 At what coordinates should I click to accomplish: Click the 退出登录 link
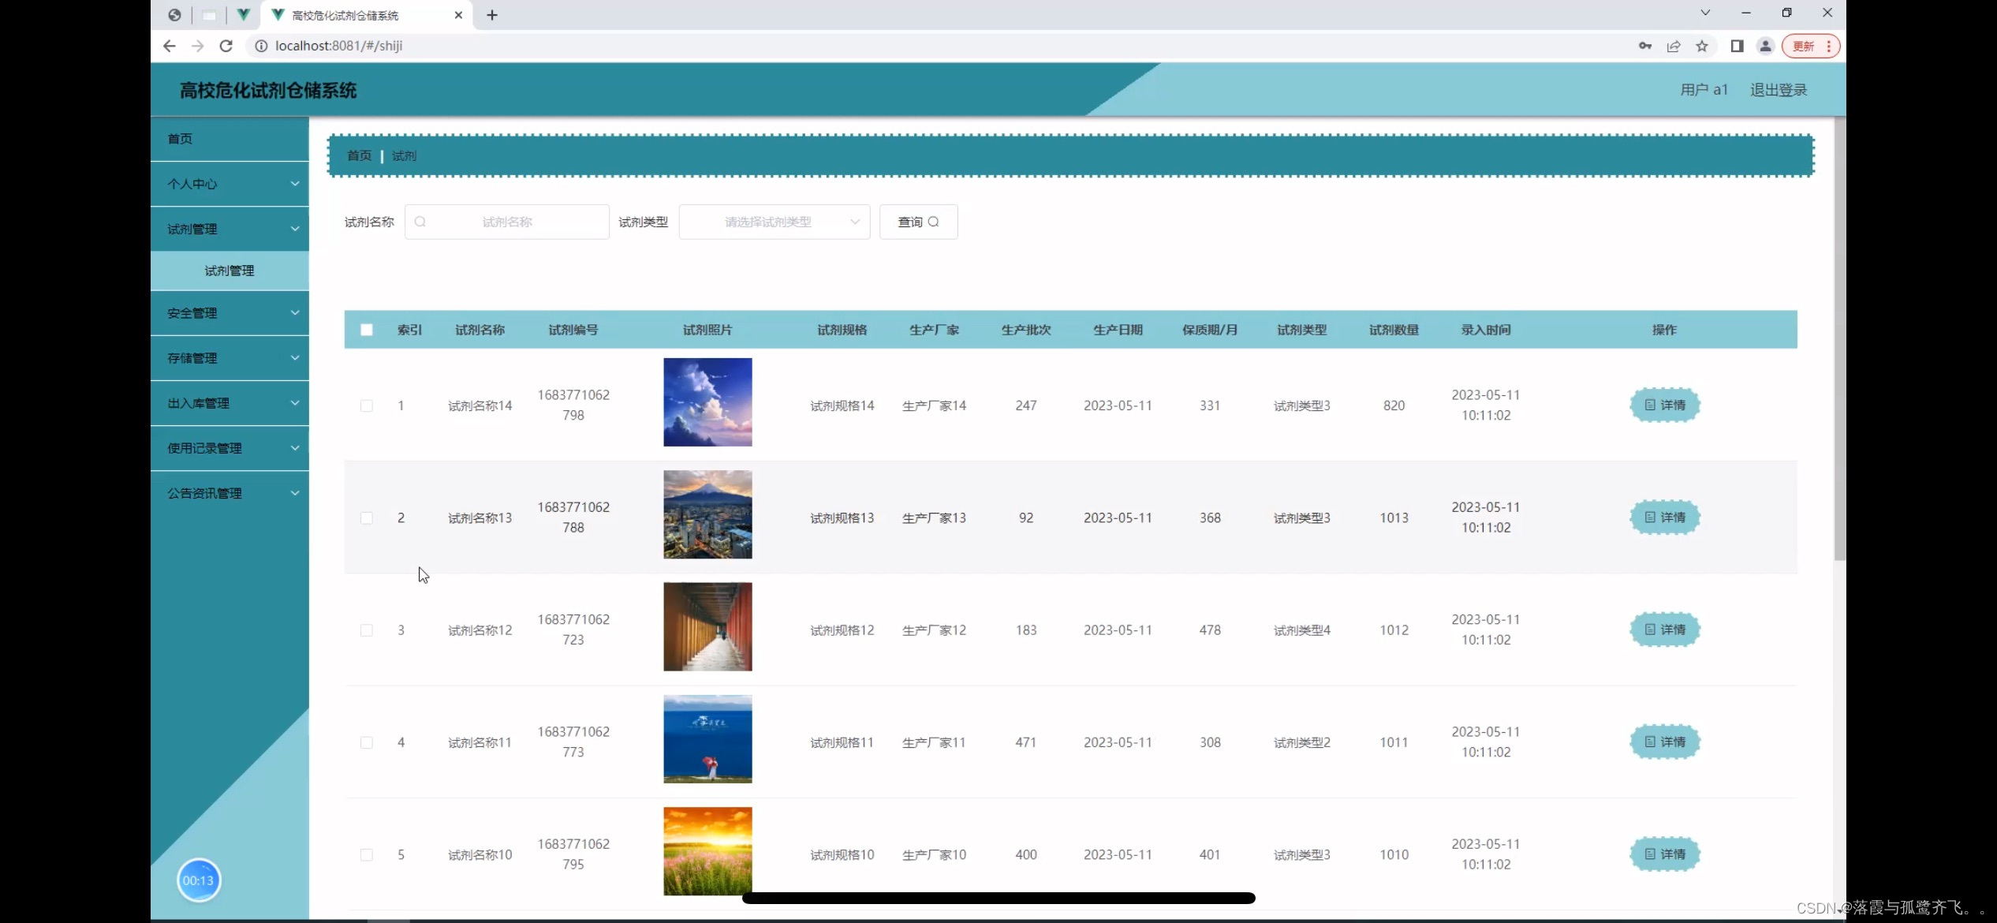coord(1778,90)
